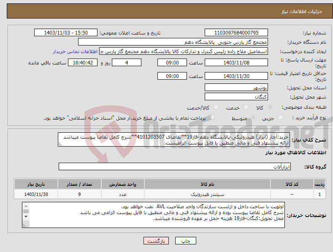Viewport: 333px width, 252px height.
Task: Click the واحد شمارش column header
Action: coord(123,184)
